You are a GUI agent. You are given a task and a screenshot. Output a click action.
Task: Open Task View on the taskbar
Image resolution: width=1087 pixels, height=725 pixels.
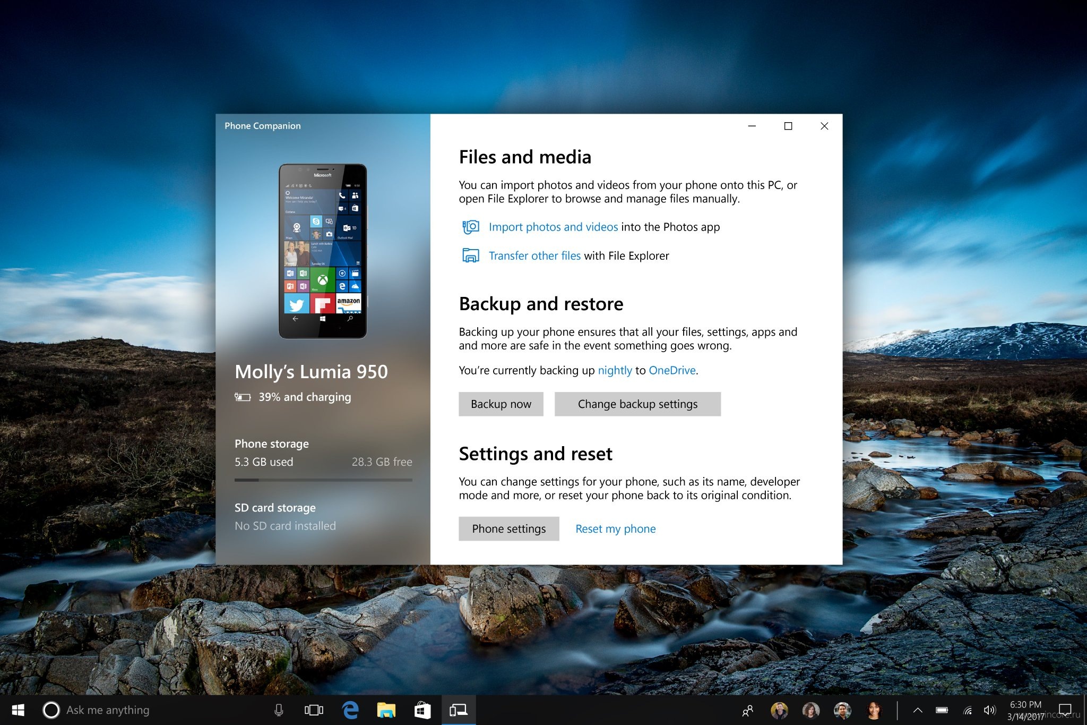(x=314, y=710)
